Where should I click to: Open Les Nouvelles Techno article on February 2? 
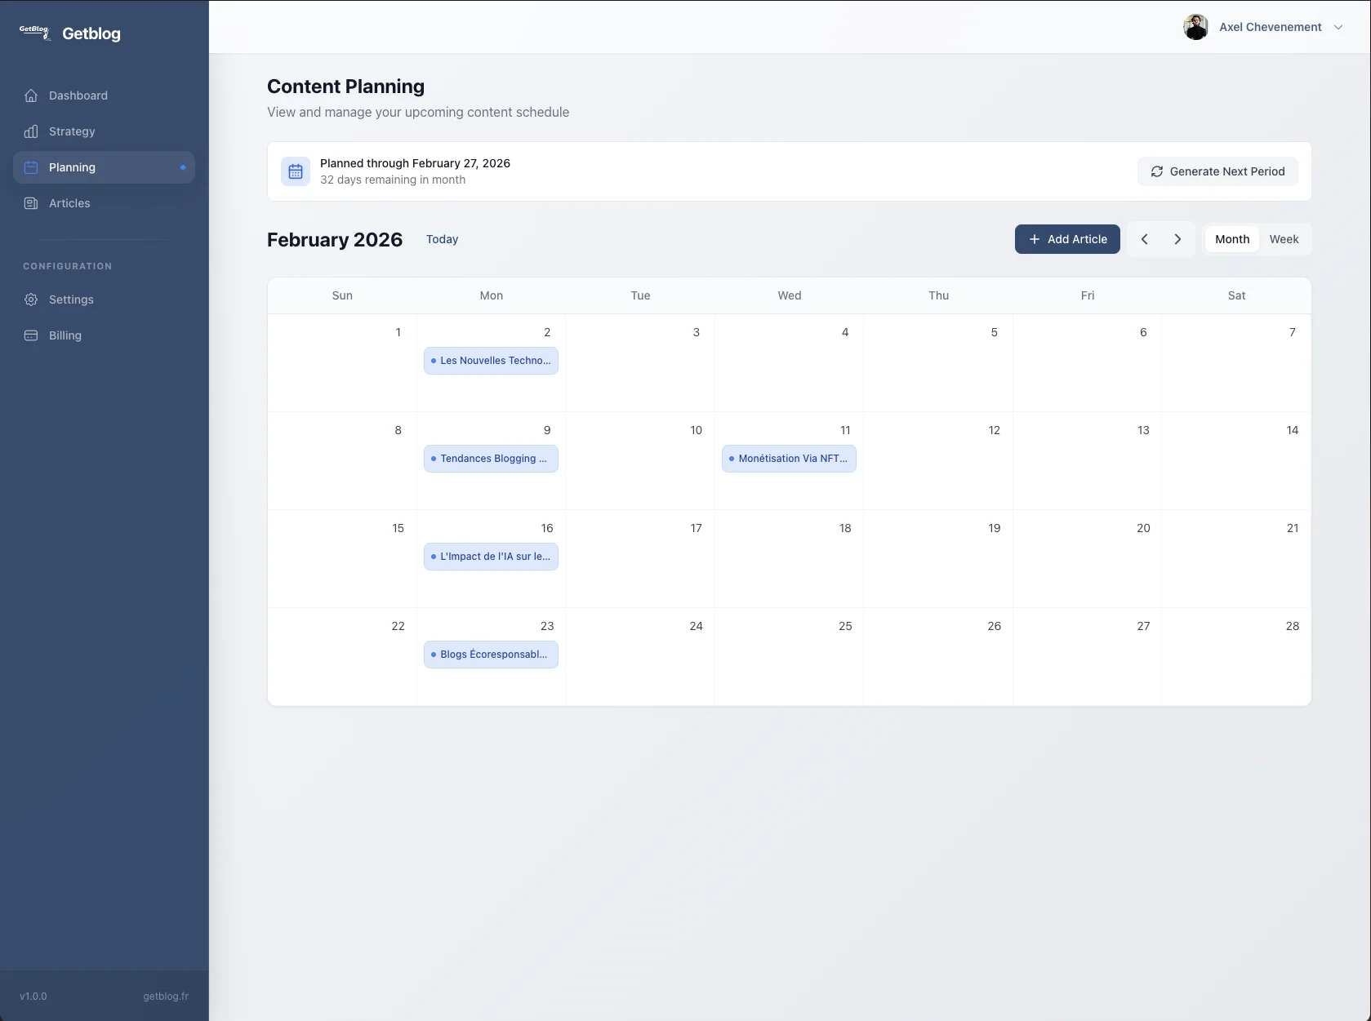pos(491,361)
